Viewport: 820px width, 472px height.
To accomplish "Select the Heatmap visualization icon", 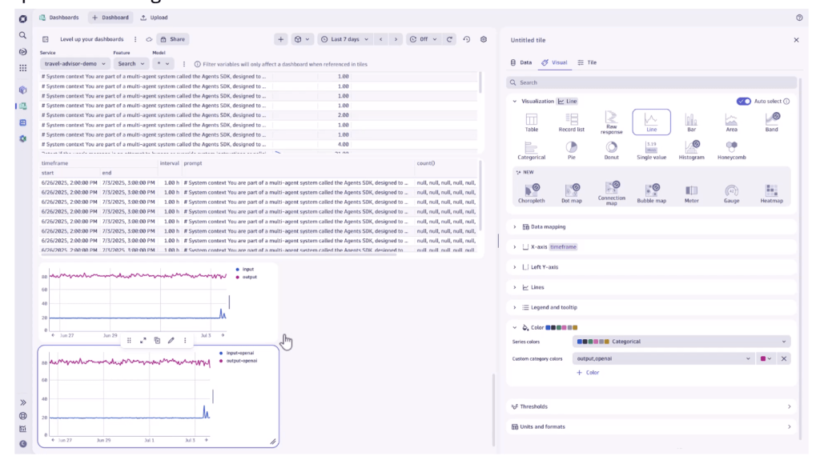I will point(771,193).
